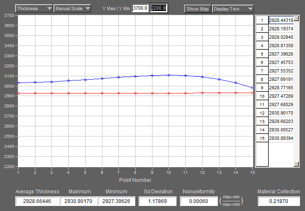Click the Y Min input field
The image size is (305, 211).
tap(158, 8)
